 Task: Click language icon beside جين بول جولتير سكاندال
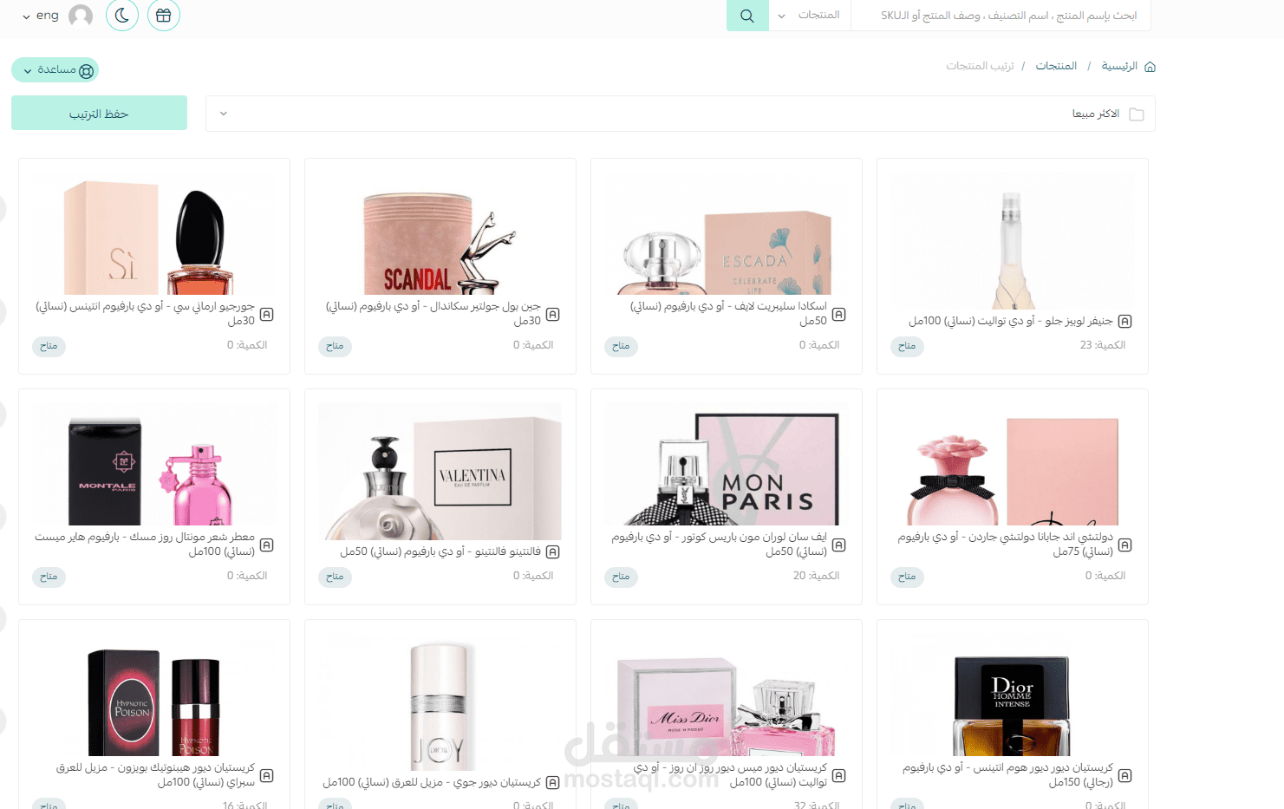(553, 314)
